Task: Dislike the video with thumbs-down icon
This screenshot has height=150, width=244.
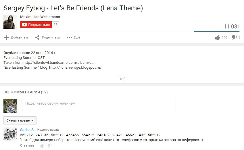Action: [234, 37]
